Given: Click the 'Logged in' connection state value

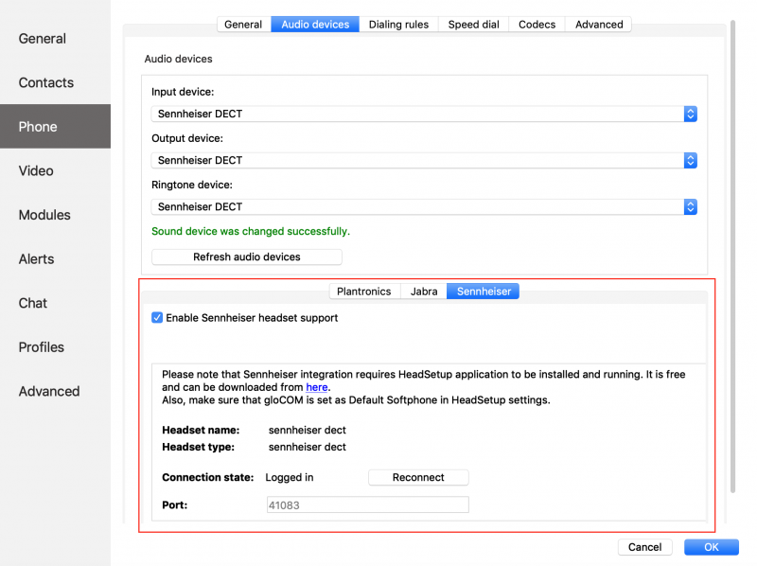Looking at the screenshot, I should pos(290,478).
